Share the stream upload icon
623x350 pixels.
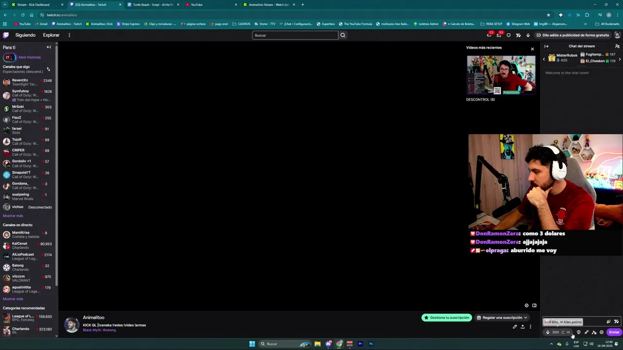tap(523, 327)
